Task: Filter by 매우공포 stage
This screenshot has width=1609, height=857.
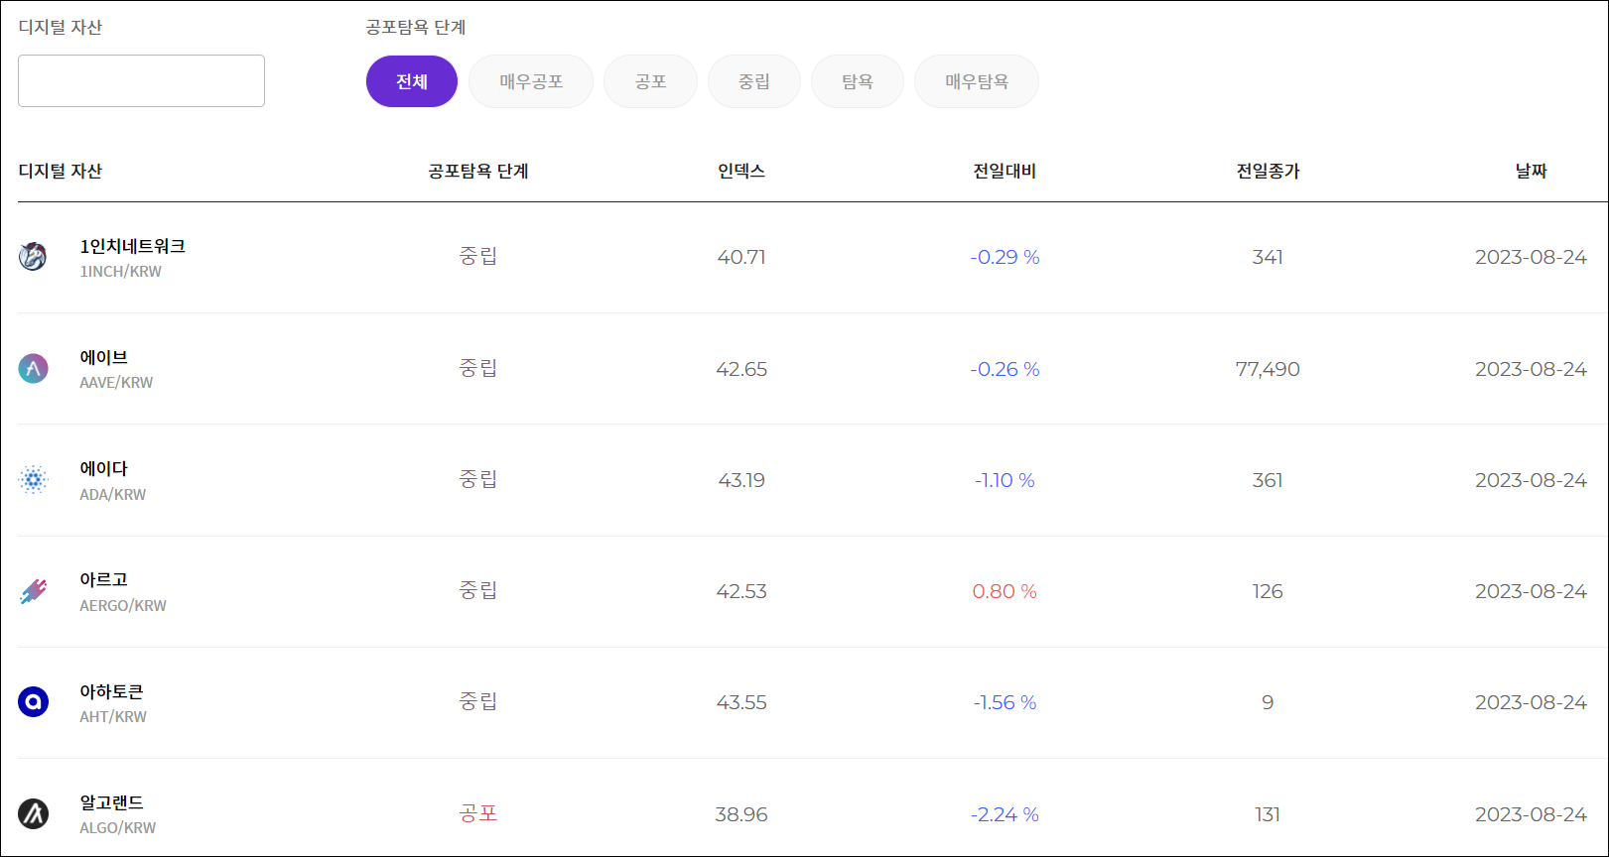Action: tap(531, 81)
